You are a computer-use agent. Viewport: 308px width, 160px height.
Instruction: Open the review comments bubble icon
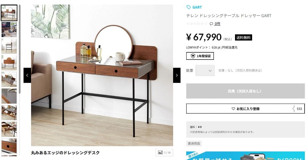[x=211, y=24]
